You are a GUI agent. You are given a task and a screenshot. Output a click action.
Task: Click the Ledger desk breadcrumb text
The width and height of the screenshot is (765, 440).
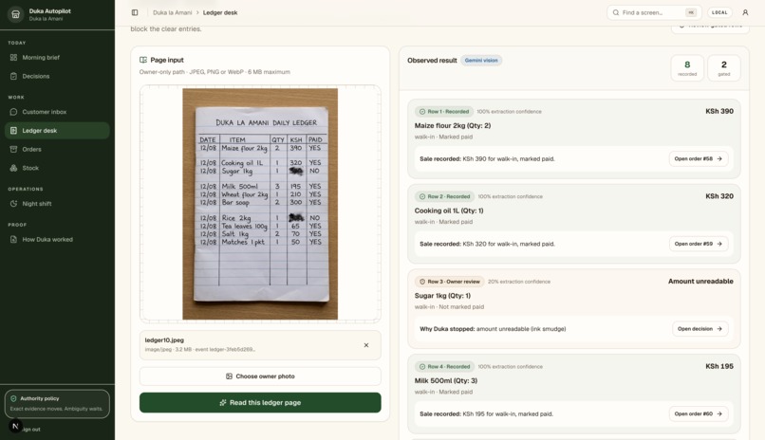click(x=220, y=12)
